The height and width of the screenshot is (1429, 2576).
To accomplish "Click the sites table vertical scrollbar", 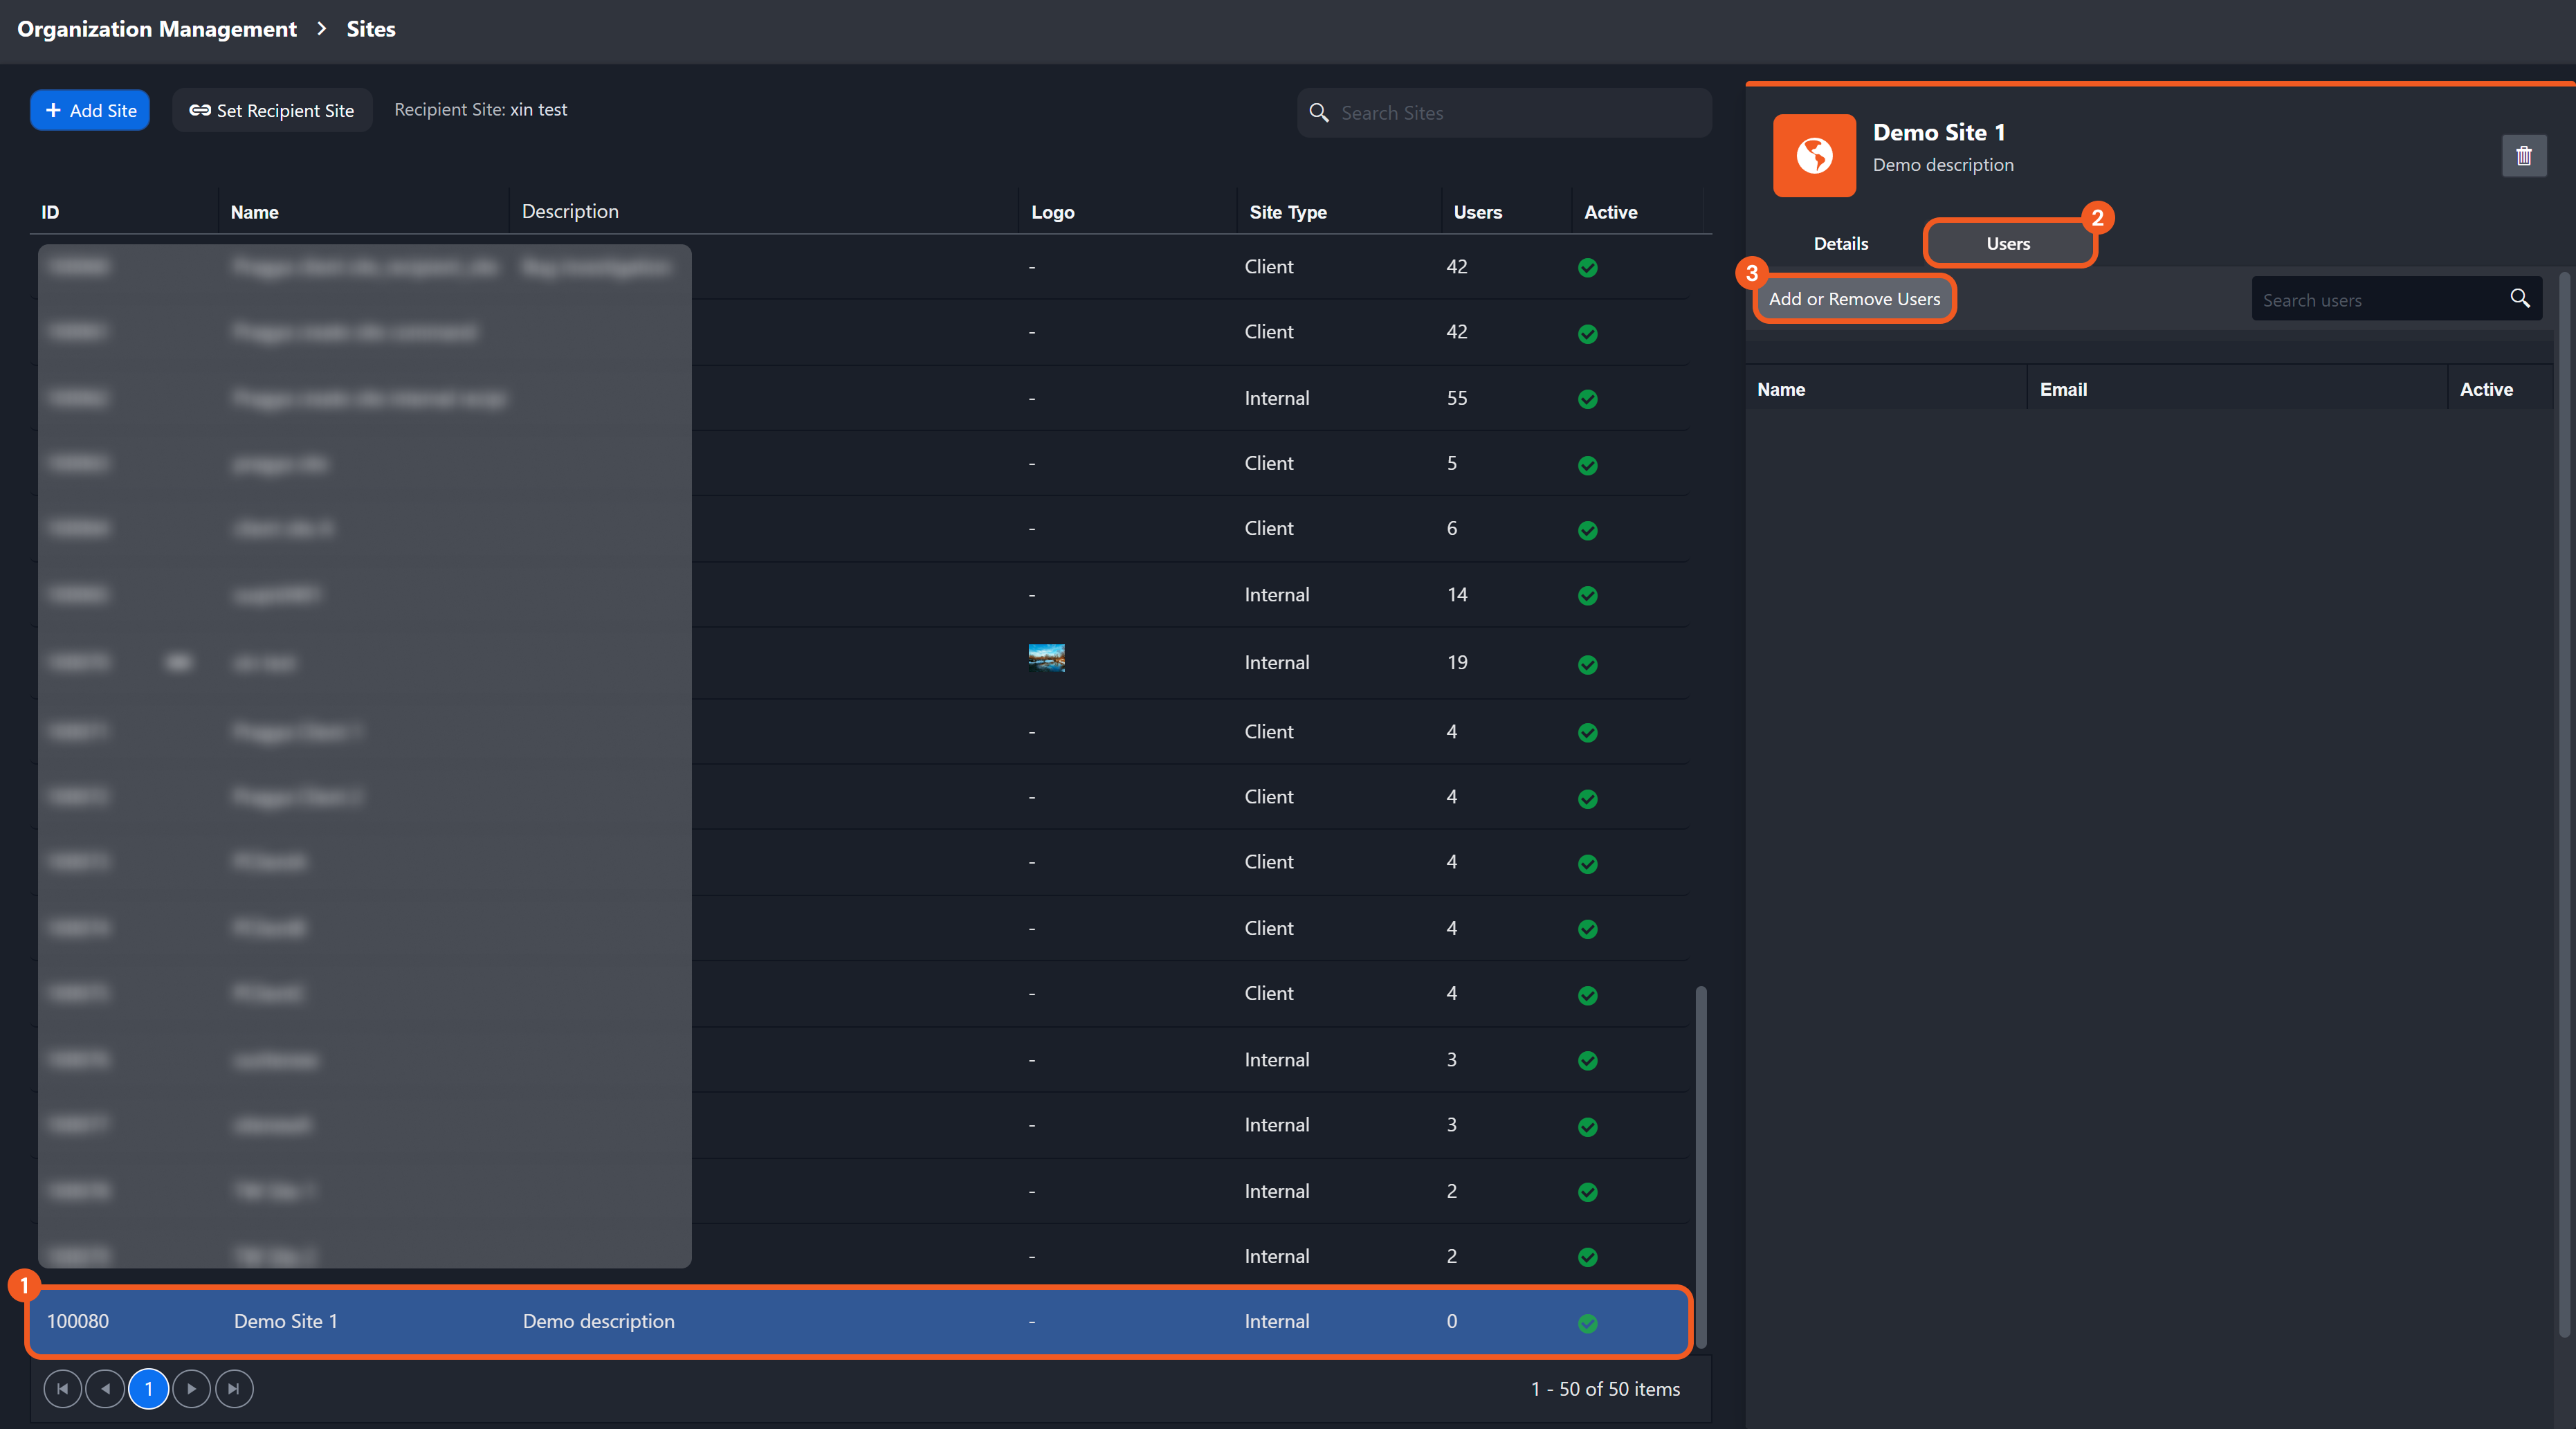I will click(1701, 1165).
